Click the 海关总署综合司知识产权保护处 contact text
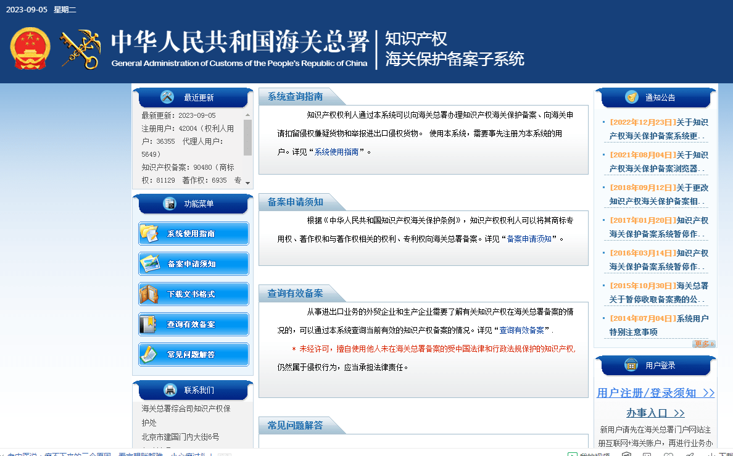The height and width of the screenshot is (456, 733). point(186,415)
